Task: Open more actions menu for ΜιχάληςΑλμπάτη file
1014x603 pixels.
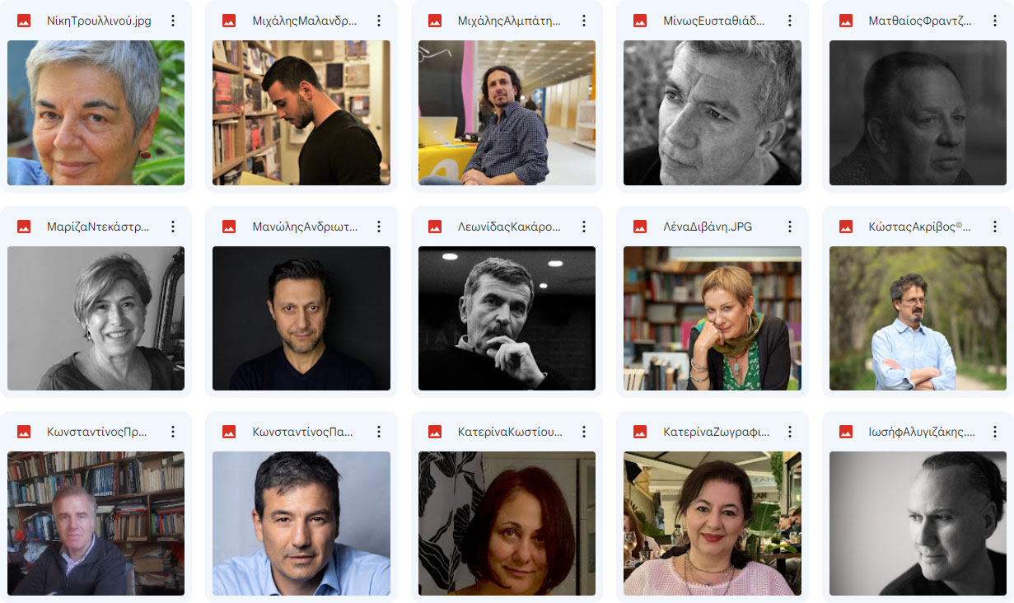Action: 584,21
